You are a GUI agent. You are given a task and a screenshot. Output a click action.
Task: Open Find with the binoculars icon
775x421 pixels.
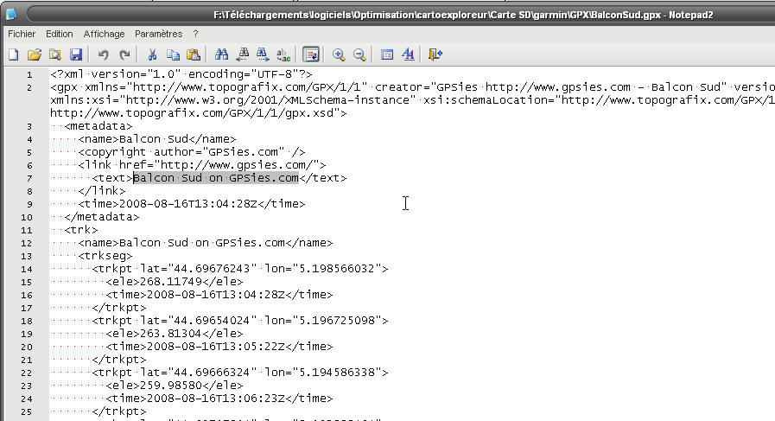pyautogui.click(x=221, y=54)
